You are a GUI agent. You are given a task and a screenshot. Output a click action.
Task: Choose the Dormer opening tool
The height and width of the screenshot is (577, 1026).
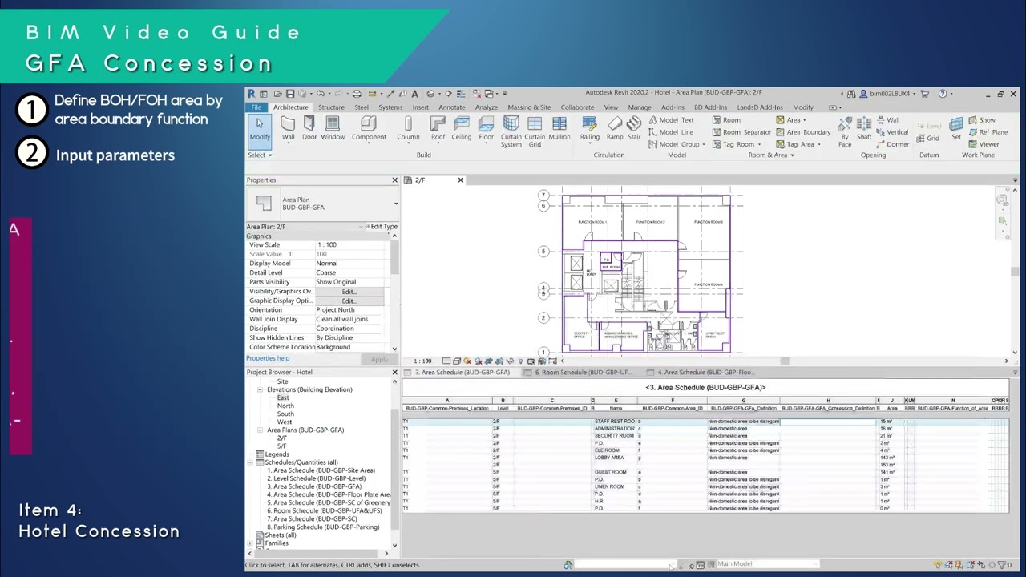pyautogui.click(x=892, y=144)
